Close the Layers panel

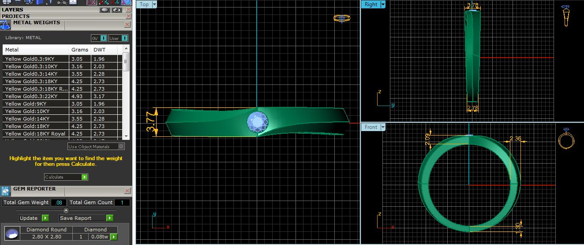coord(128,9)
